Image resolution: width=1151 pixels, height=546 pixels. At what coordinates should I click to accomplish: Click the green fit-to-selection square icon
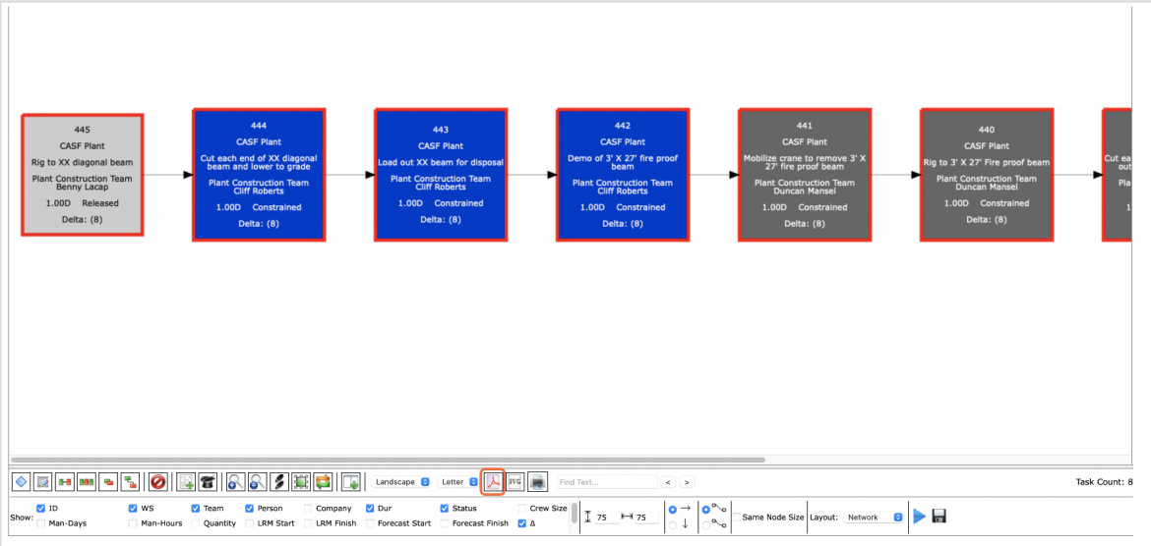(x=300, y=482)
